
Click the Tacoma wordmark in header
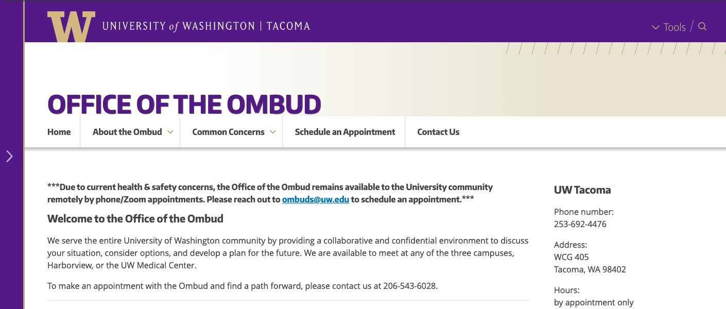tap(288, 26)
